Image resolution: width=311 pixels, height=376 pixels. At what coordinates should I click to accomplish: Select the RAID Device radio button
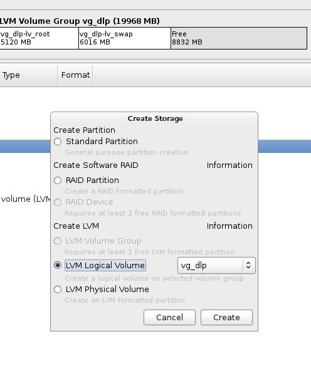click(x=58, y=202)
